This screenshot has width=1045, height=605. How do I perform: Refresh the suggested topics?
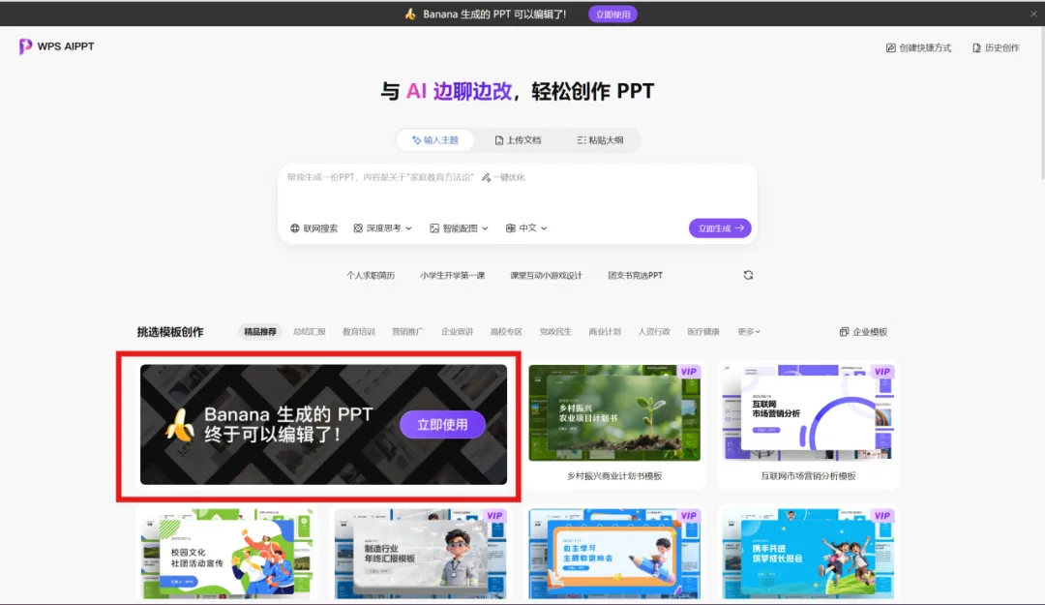point(748,275)
